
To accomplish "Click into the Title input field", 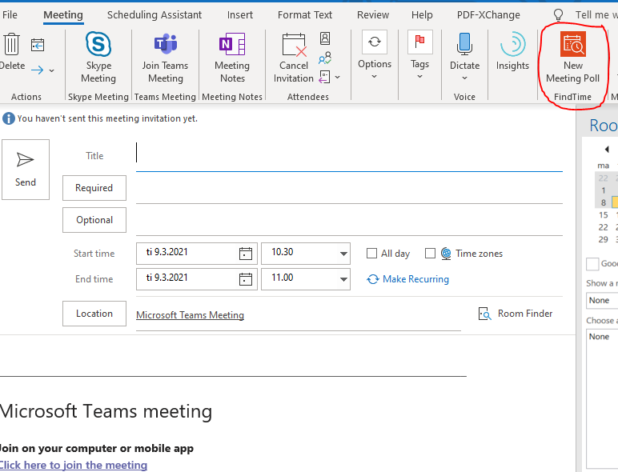I will point(349,155).
